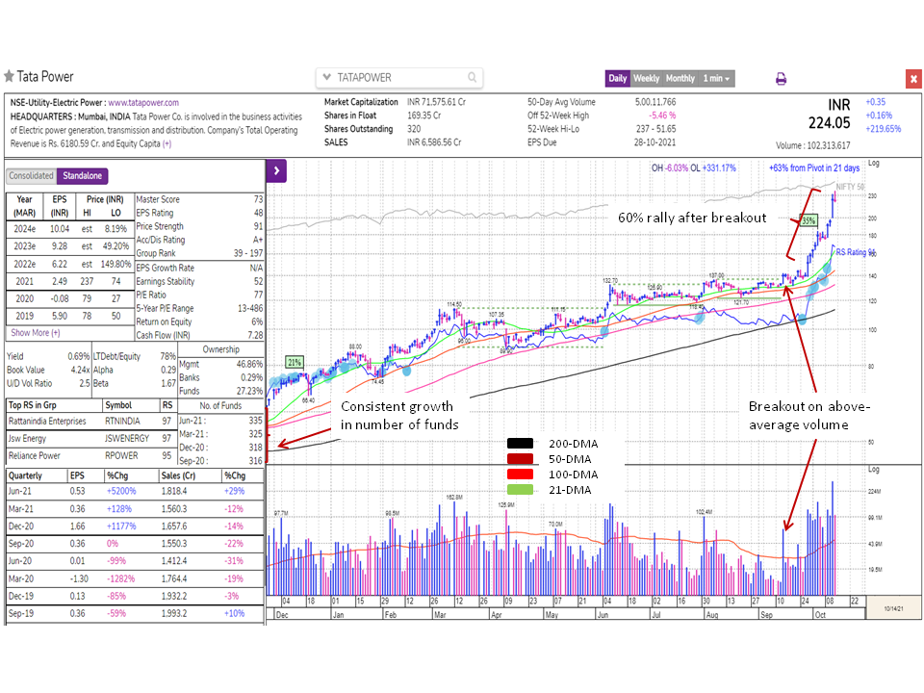Click the Sales (Cr) column header

(x=178, y=475)
